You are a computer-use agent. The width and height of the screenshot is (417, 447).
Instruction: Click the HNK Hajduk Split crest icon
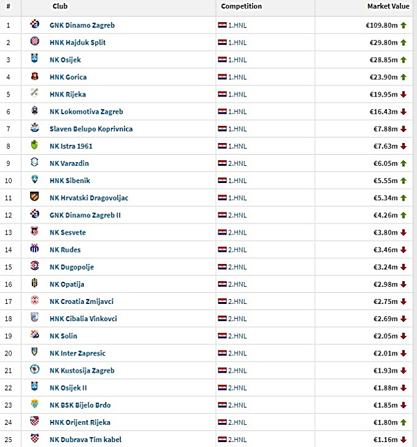[x=34, y=42]
